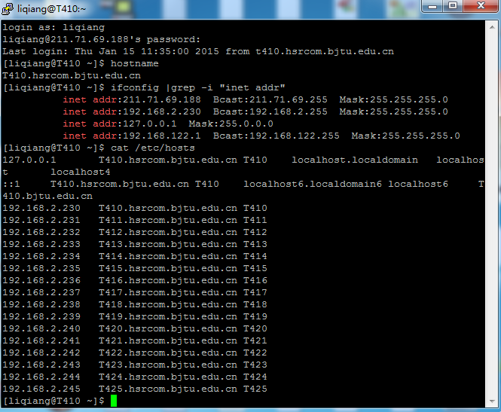Click the hosts row 192.168.2.238

pos(135,305)
